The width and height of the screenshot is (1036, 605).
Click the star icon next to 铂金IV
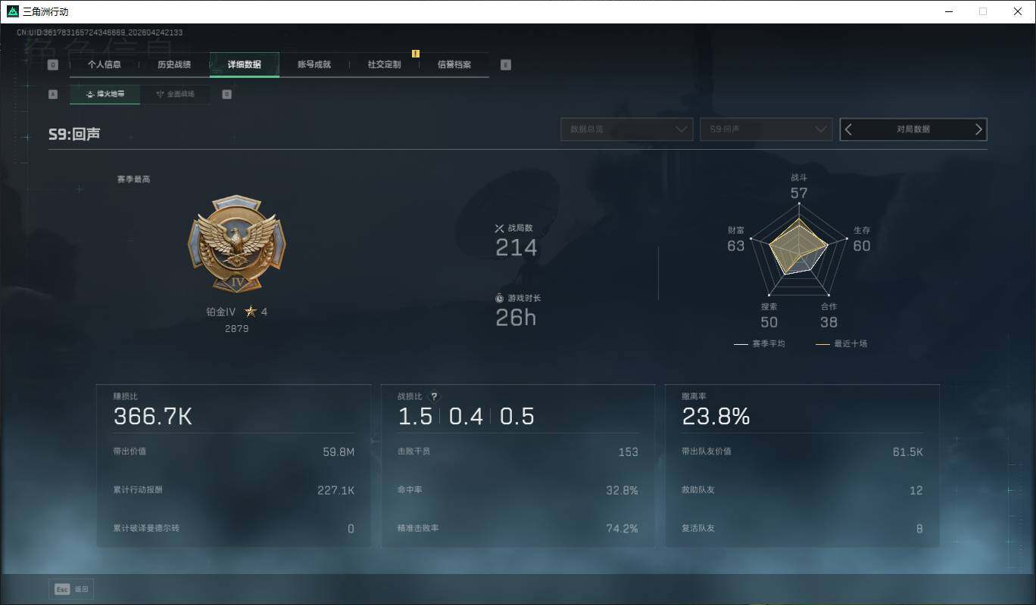251,312
